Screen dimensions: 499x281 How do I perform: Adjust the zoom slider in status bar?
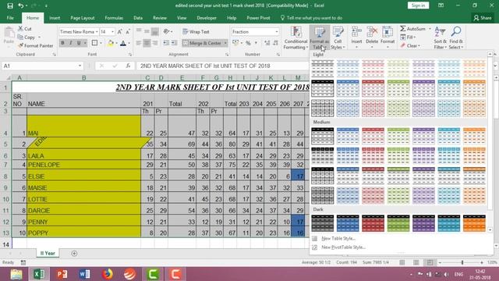[x=462, y=262]
